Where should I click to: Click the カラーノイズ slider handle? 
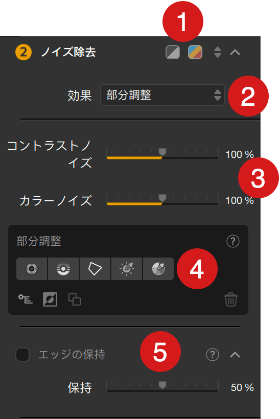162,198
